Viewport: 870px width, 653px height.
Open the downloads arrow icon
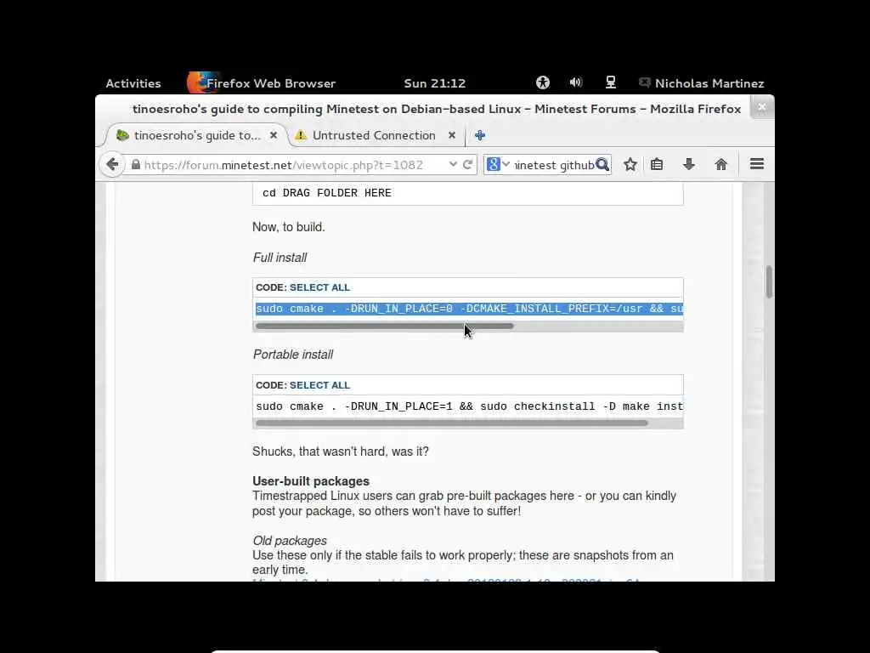(x=689, y=164)
